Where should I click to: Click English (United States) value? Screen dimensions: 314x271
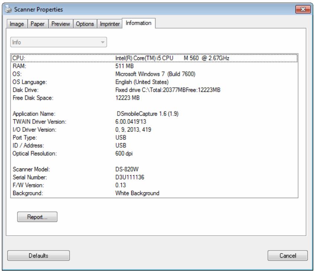[x=142, y=82]
